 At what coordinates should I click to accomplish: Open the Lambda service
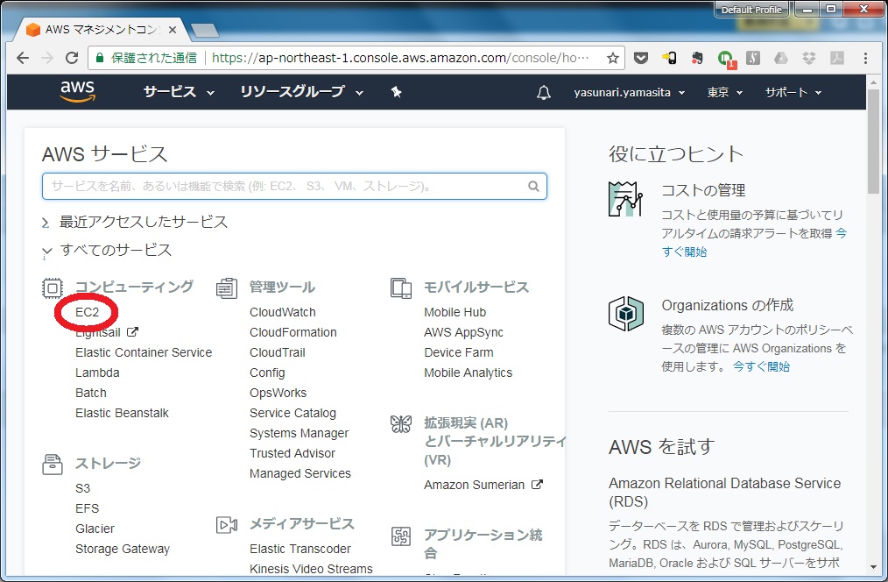(97, 373)
